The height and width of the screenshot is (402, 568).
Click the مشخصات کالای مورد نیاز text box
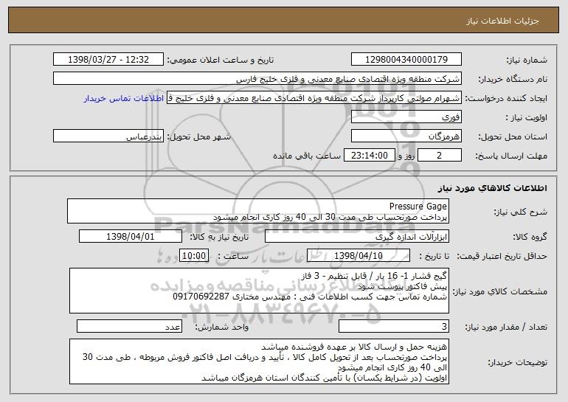click(x=259, y=291)
